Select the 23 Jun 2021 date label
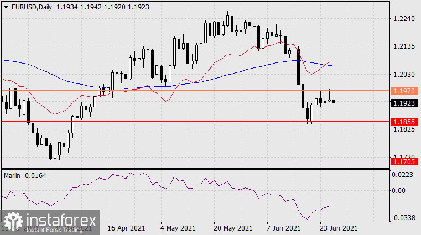 coord(339,228)
